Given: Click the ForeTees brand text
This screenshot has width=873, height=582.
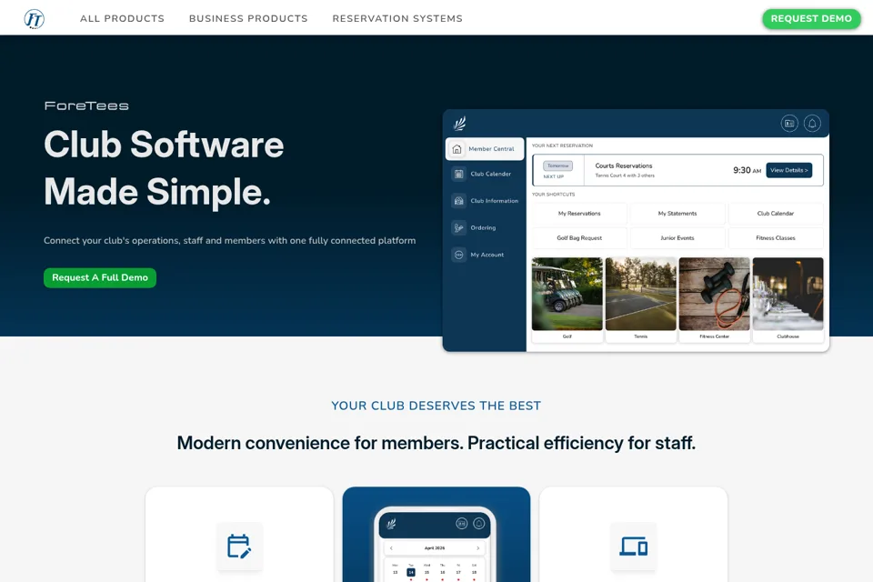Looking at the screenshot, I should point(86,105).
